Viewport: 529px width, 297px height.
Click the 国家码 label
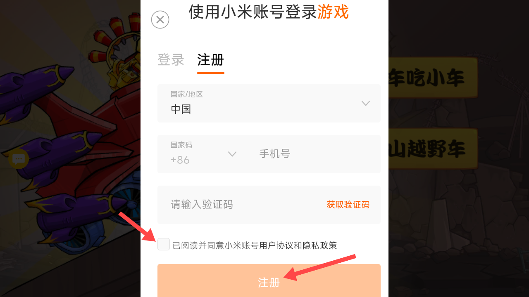181,145
